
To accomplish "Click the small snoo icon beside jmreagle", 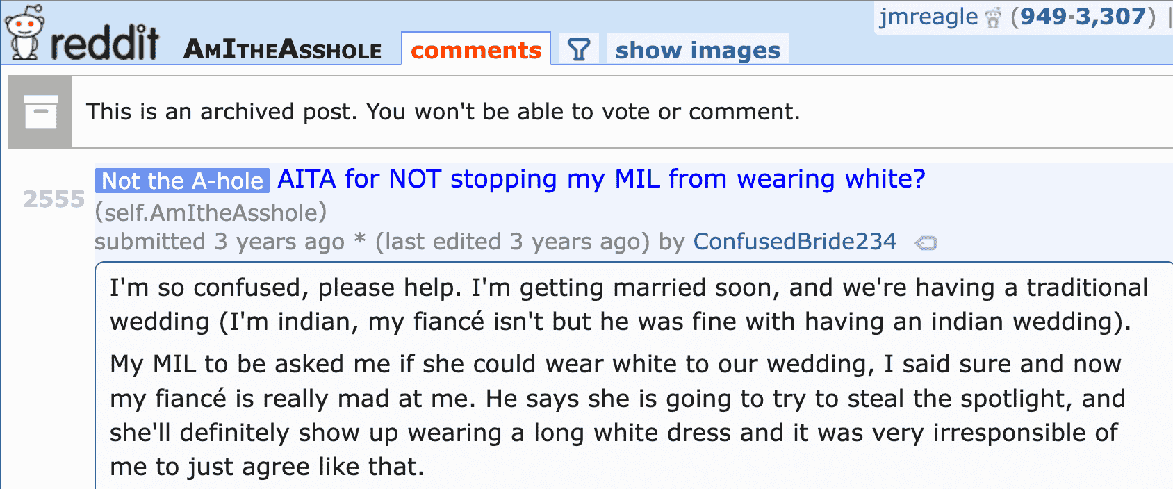I will [x=994, y=18].
